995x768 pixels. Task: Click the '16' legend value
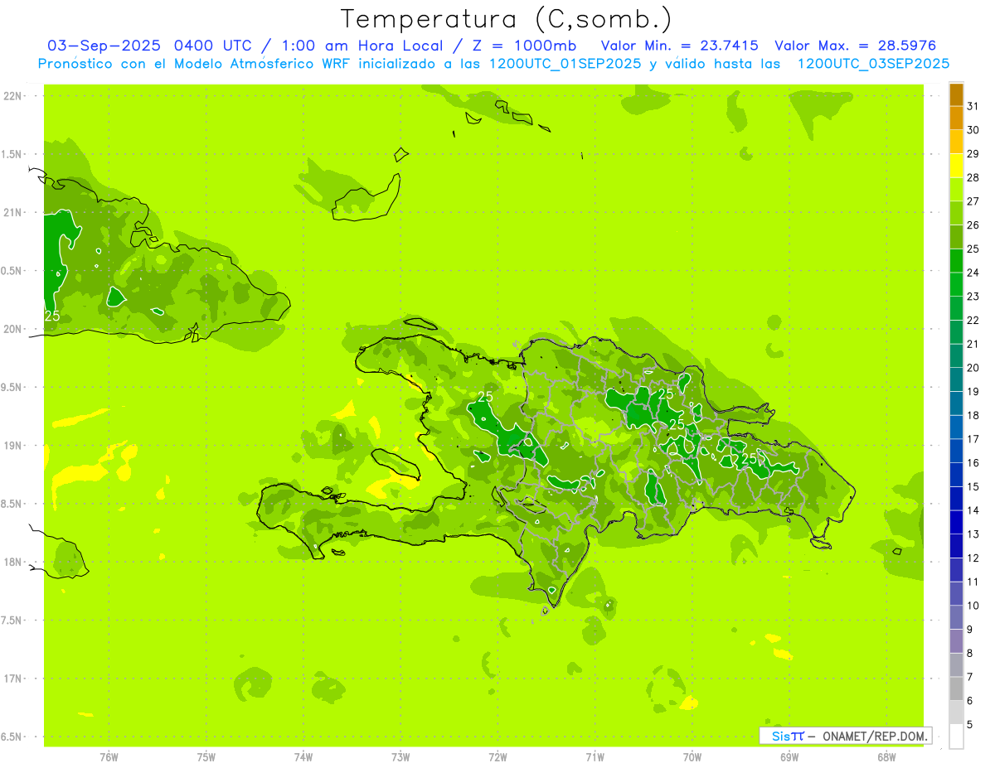[973, 463]
